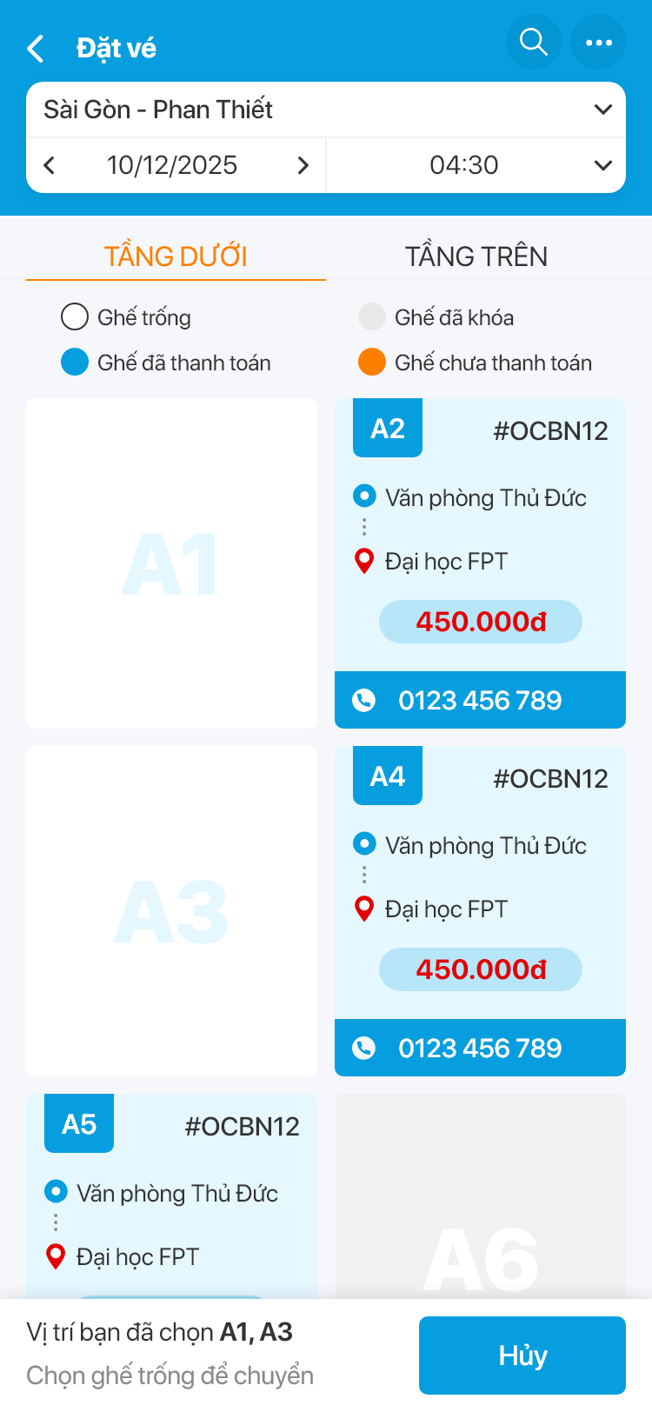This screenshot has width=652, height=1412.
Task: Open the 04:30 departure time dropdown
Action: coord(476,165)
